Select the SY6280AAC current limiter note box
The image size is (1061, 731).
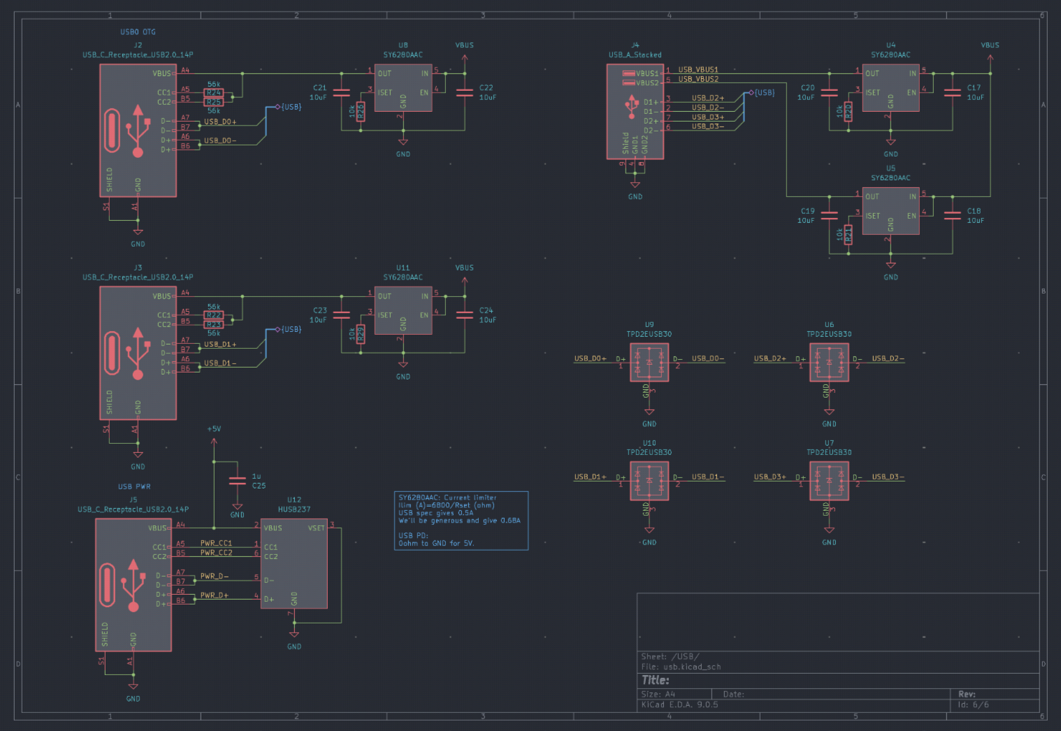461,521
